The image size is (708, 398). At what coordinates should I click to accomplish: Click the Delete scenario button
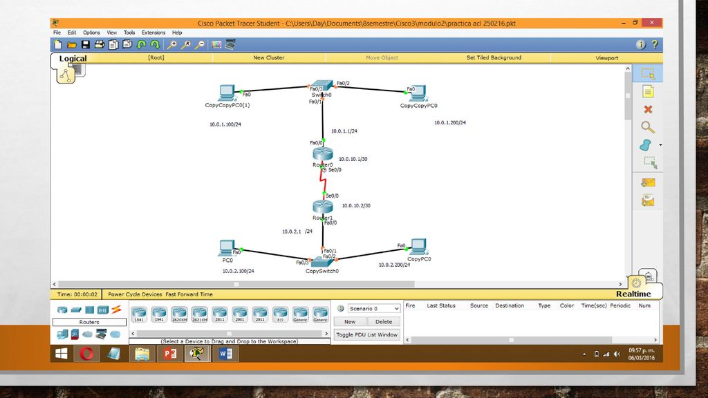tap(383, 322)
